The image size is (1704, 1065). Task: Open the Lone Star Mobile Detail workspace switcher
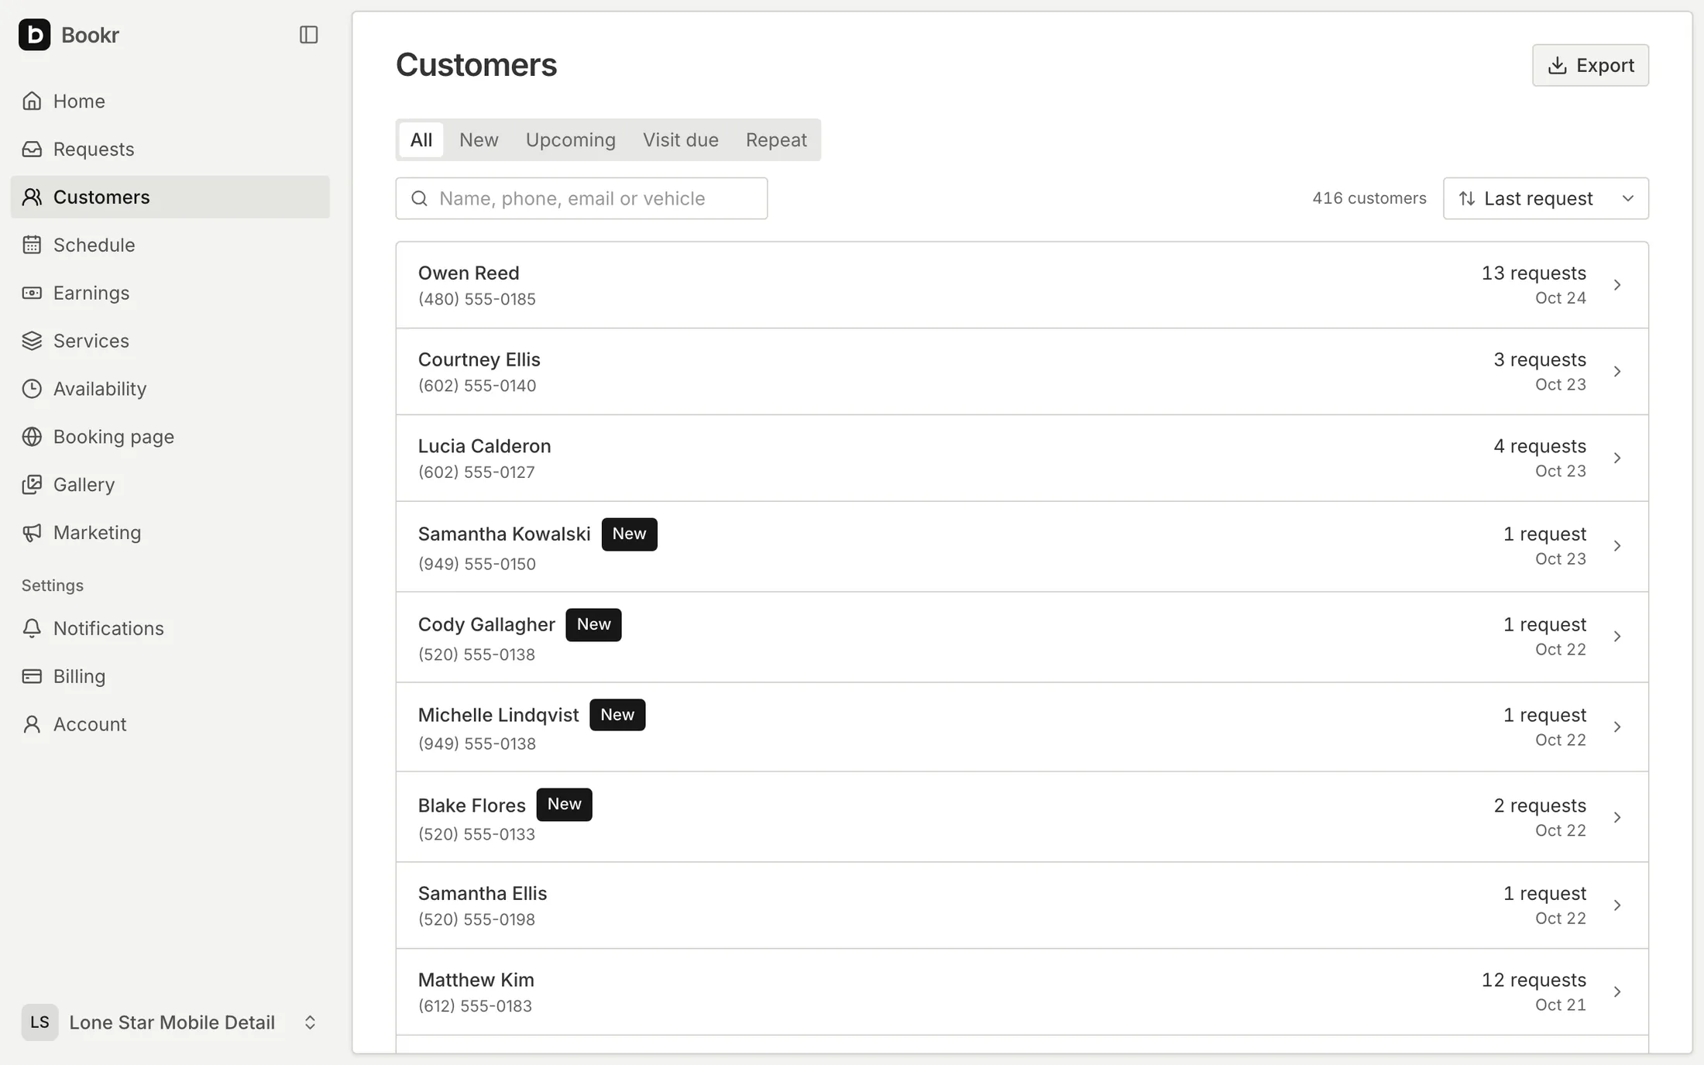click(x=170, y=1022)
